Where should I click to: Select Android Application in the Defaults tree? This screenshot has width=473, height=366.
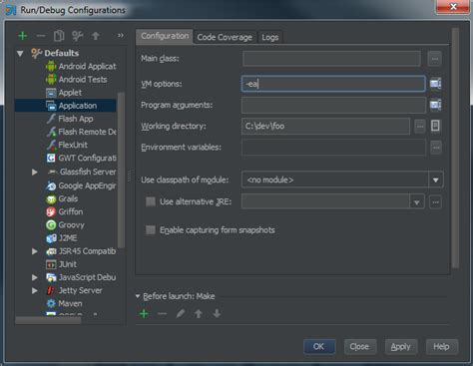click(x=81, y=67)
